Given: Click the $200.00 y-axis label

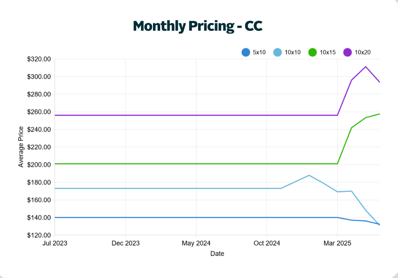Looking at the screenshot, I should [39, 165].
